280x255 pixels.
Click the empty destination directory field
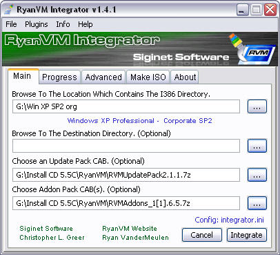click(x=126, y=146)
